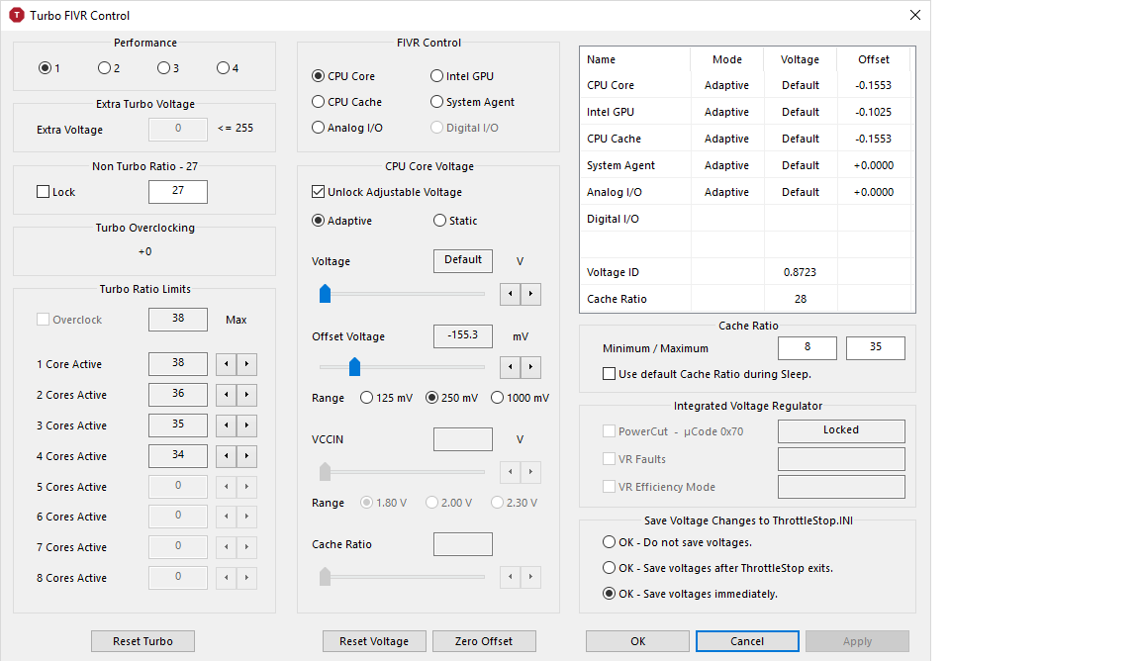Confirm with the OK button

637,640
